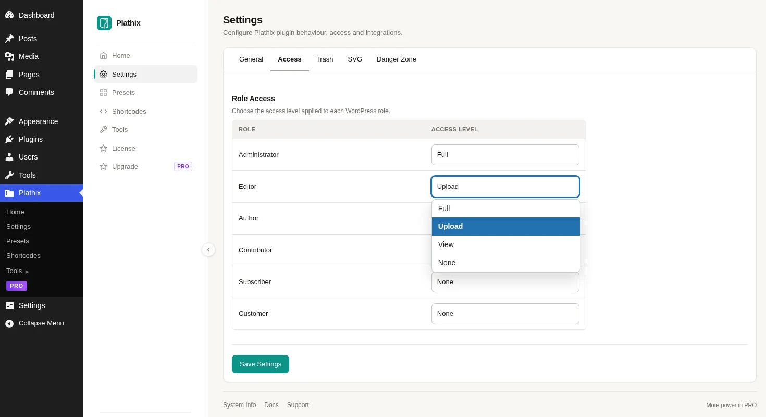Choose View in the Editor dropdown list

[x=506, y=244]
